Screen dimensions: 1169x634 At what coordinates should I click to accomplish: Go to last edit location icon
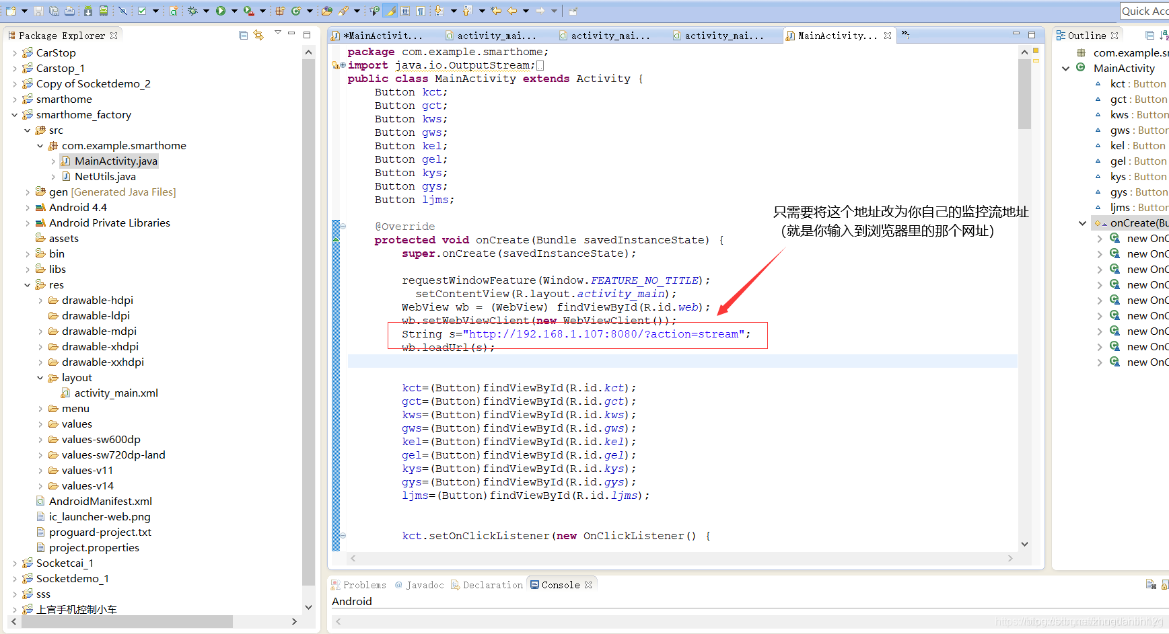click(x=495, y=11)
